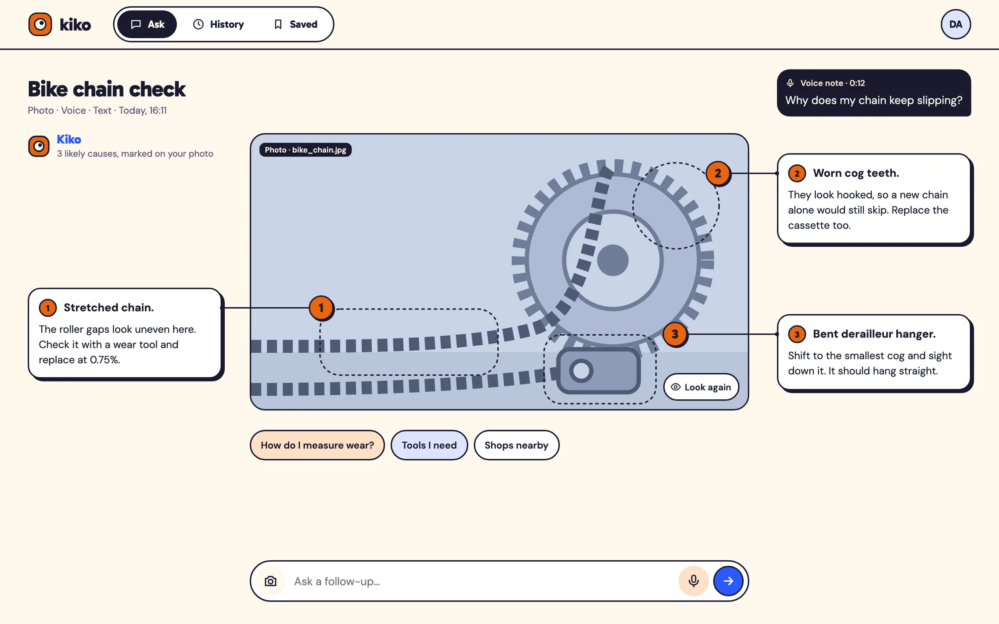Open the Stretched chain card
999x624 pixels.
[x=125, y=333]
